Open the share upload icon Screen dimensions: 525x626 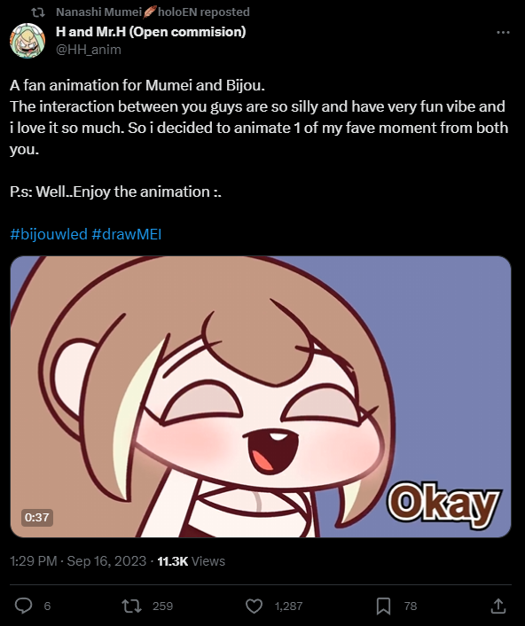(x=498, y=606)
